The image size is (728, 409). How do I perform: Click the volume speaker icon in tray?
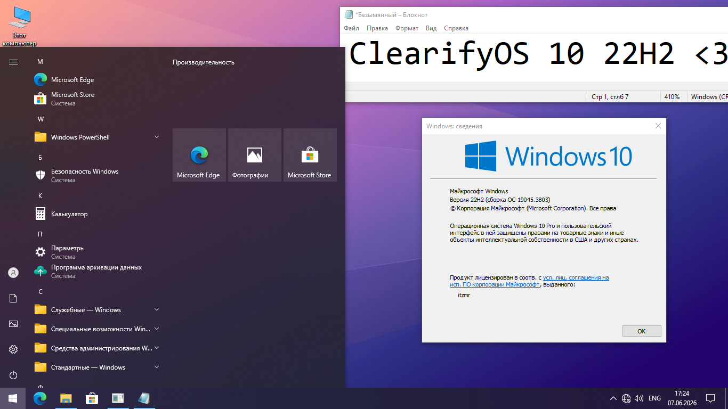(x=639, y=398)
